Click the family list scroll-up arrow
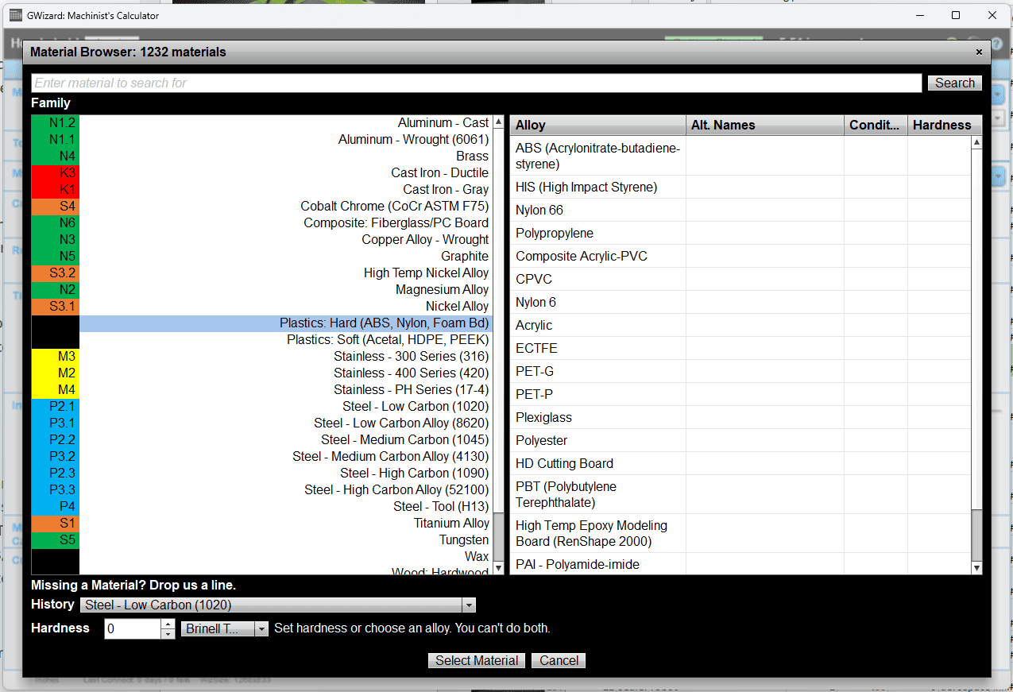Screen dimensions: 1013x692 pyautogui.click(x=499, y=122)
